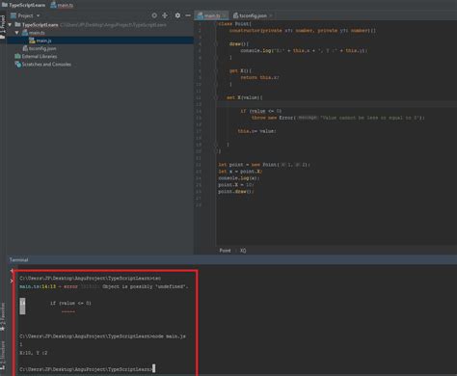Fold the draw() method in the gutter
The height and width of the screenshot is (376, 457).
click(216, 43)
